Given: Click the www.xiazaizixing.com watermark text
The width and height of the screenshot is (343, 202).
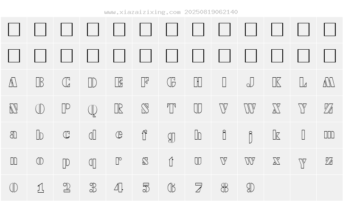Looking at the screenshot, I should (x=142, y=12).
